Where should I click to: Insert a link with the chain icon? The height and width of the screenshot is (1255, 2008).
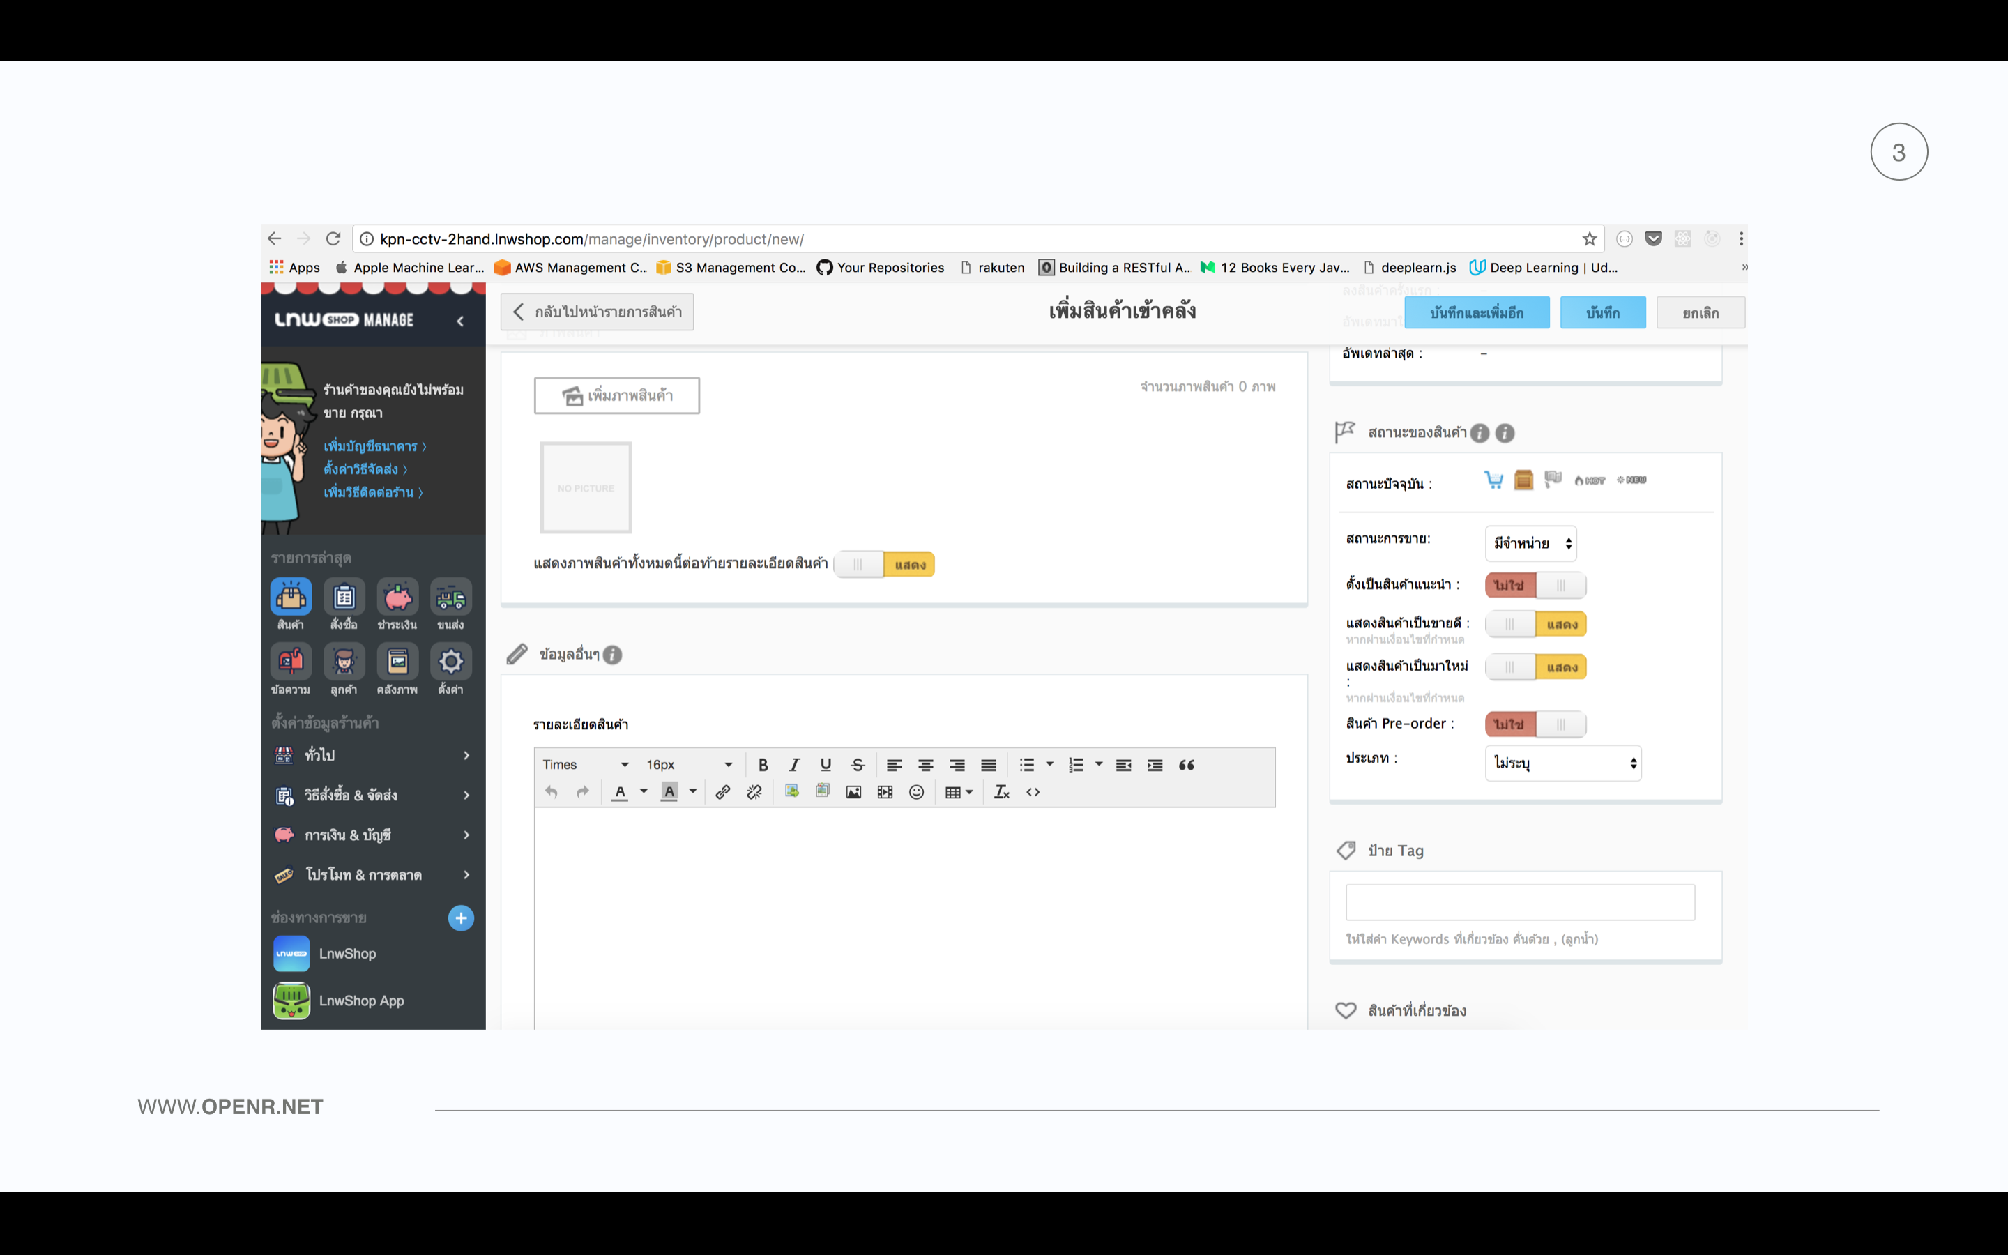723,792
